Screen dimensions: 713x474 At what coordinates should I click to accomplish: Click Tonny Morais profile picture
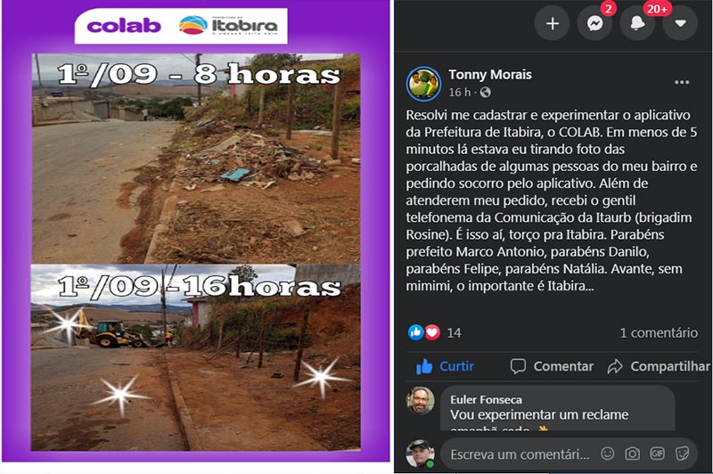[x=423, y=84]
